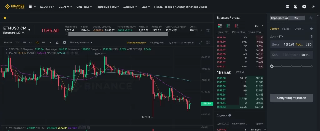Open the COIN-M menu
The height and width of the screenshot is (131, 320).
(65, 7)
